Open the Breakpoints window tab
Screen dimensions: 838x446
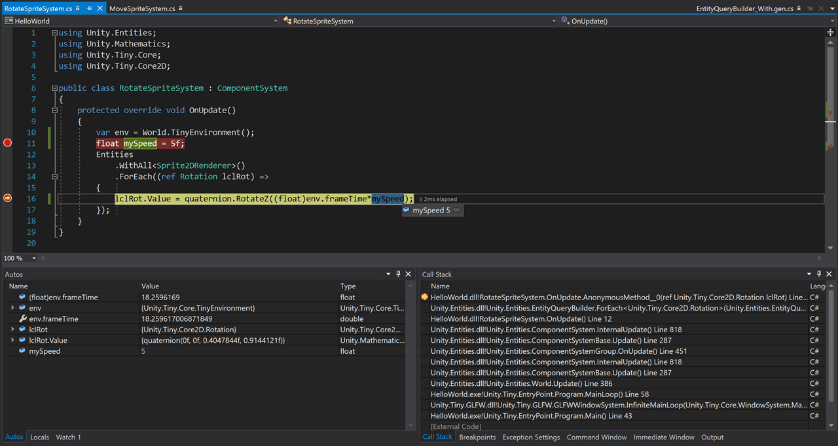pyautogui.click(x=477, y=437)
